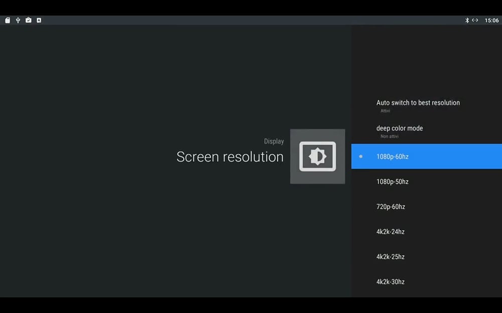Click the Screen resolution heading
The width and height of the screenshot is (502, 313).
click(230, 157)
